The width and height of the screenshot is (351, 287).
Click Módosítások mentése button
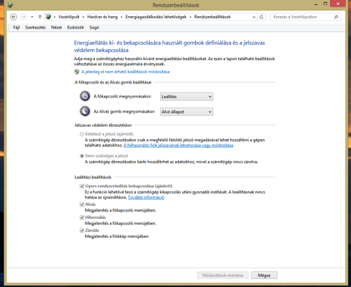(223, 275)
